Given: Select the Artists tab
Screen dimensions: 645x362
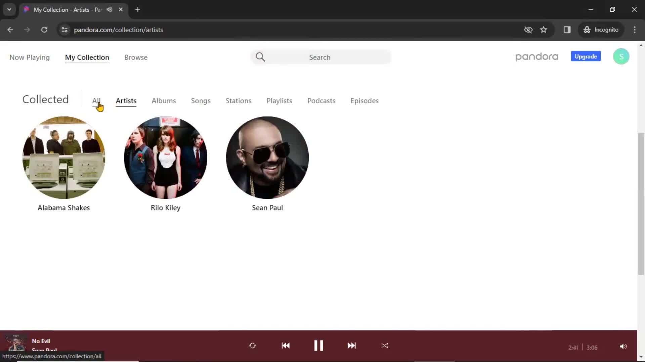Looking at the screenshot, I should click(126, 101).
